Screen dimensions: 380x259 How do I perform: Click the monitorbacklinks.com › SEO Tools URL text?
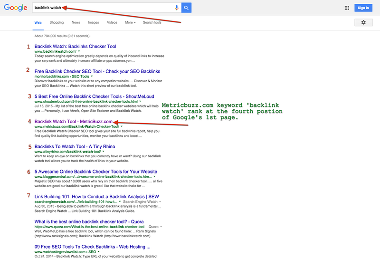coord(62,77)
